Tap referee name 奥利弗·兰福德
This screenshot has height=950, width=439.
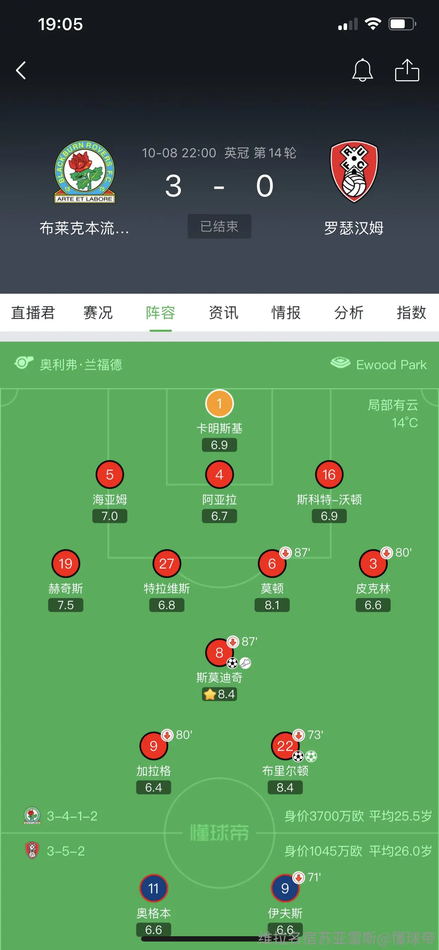(81, 364)
